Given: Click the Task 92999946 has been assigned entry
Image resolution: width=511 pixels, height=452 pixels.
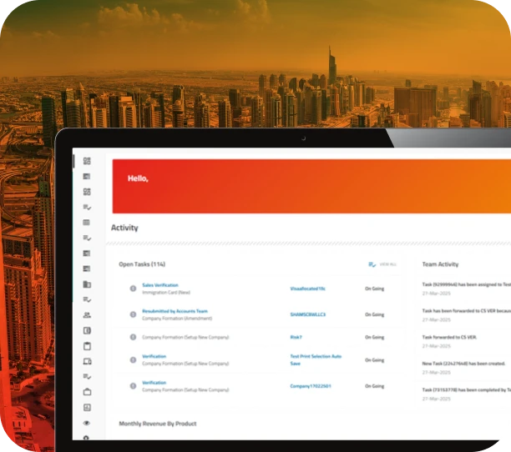Looking at the screenshot, I should pyautogui.click(x=467, y=284).
